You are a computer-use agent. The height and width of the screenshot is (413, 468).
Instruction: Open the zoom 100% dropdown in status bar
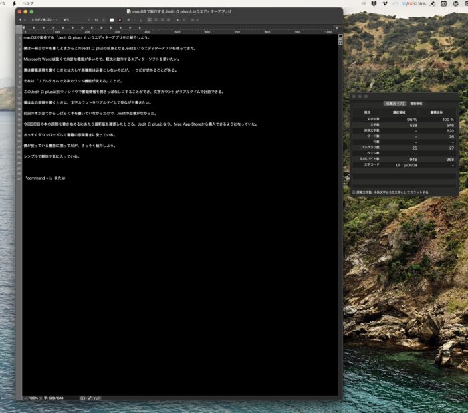(33, 398)
